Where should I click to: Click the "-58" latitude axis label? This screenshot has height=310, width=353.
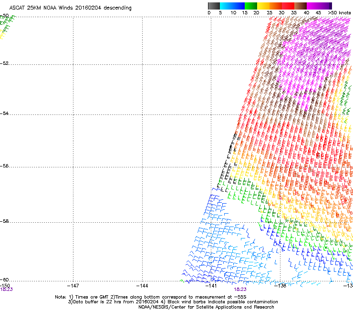4,221
